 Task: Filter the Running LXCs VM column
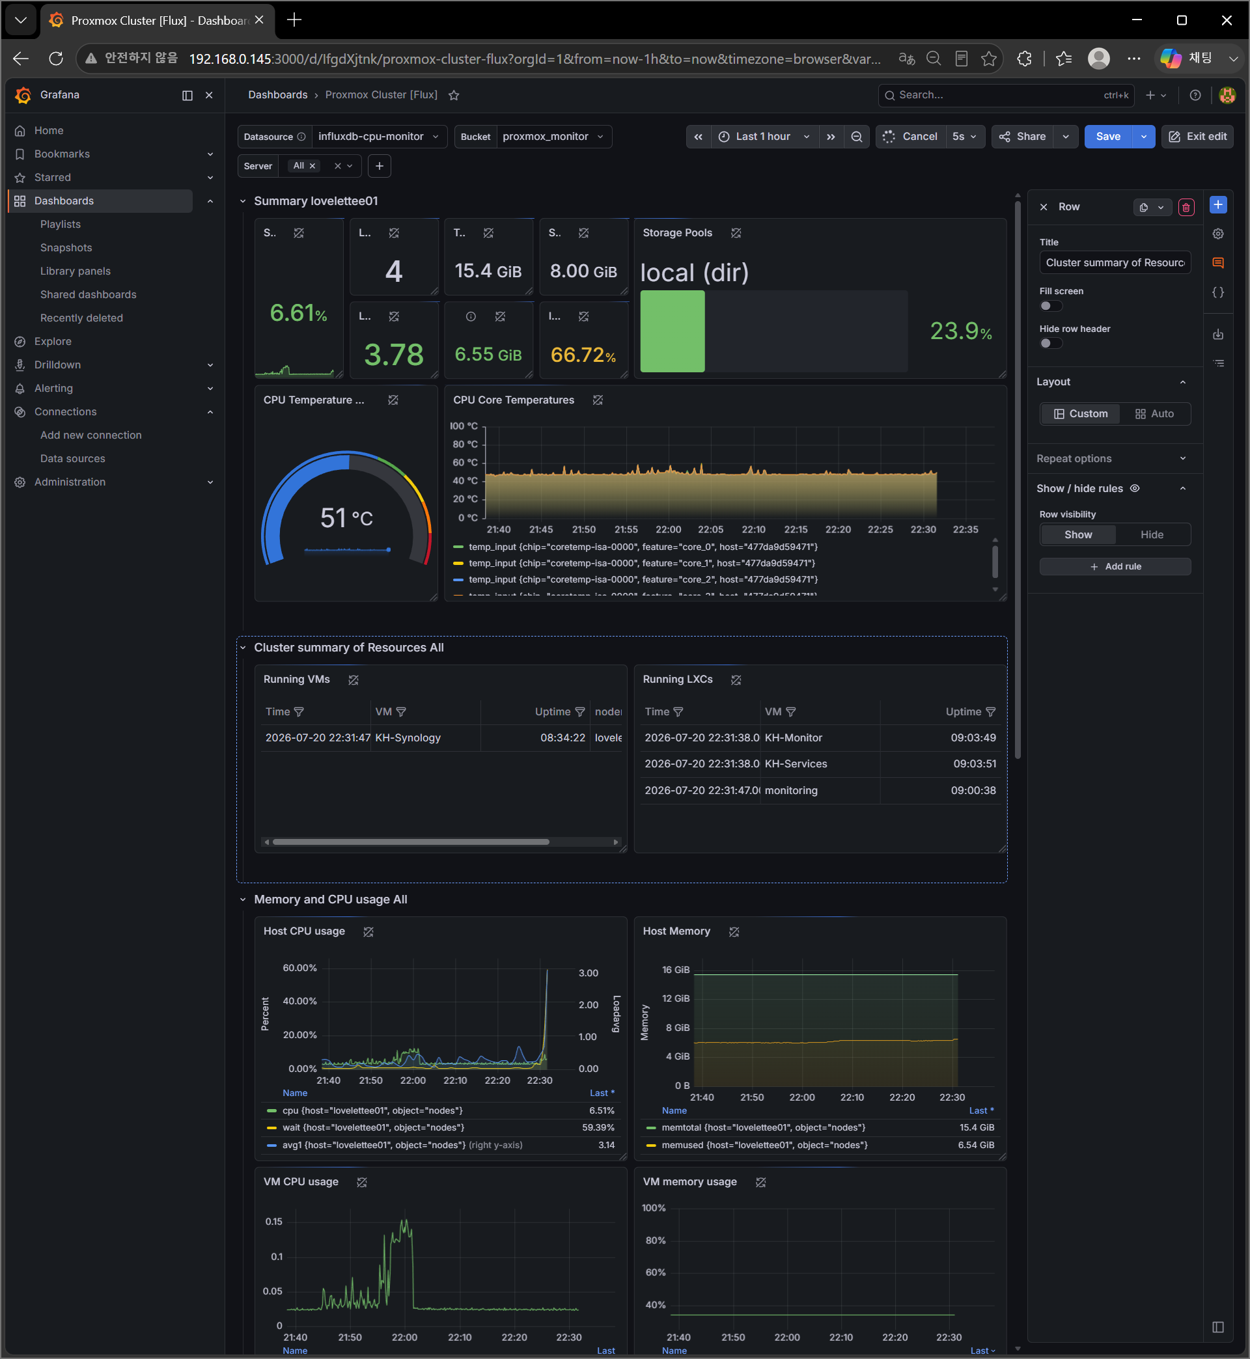coord(791,712)
